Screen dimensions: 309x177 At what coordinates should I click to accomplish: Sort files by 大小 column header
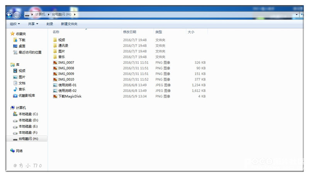click(x=191, y=32)
